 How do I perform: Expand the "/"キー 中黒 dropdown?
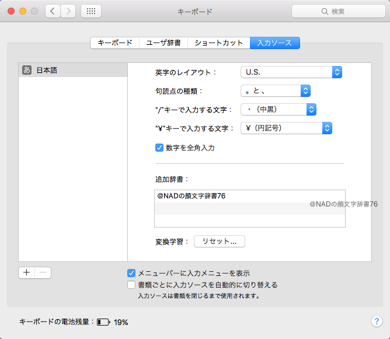click(x=278, y=109)
